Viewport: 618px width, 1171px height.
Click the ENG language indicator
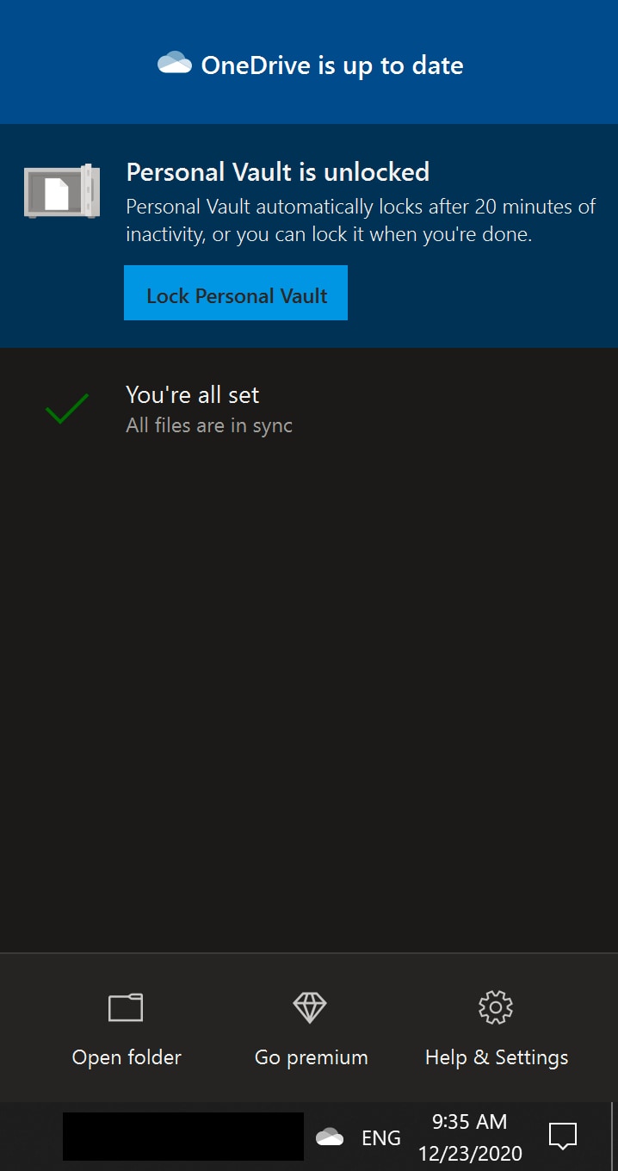[x=381, y=1137]
